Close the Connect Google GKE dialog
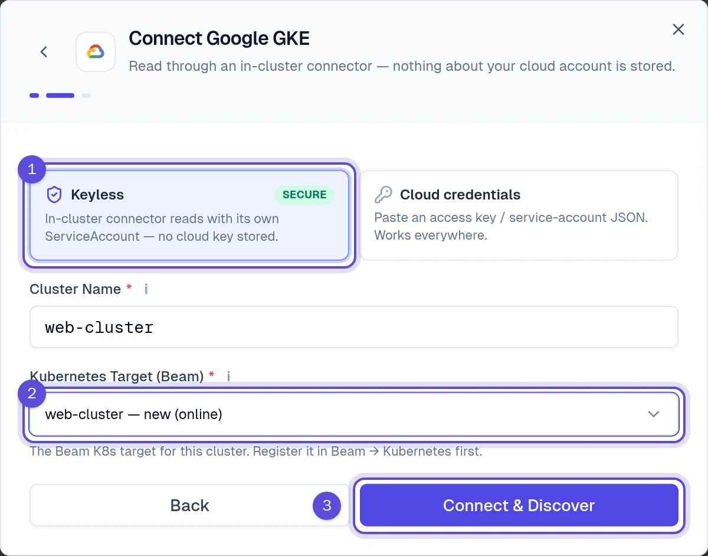This screenshot has height=556, width=708. click(x=678, y=30)
